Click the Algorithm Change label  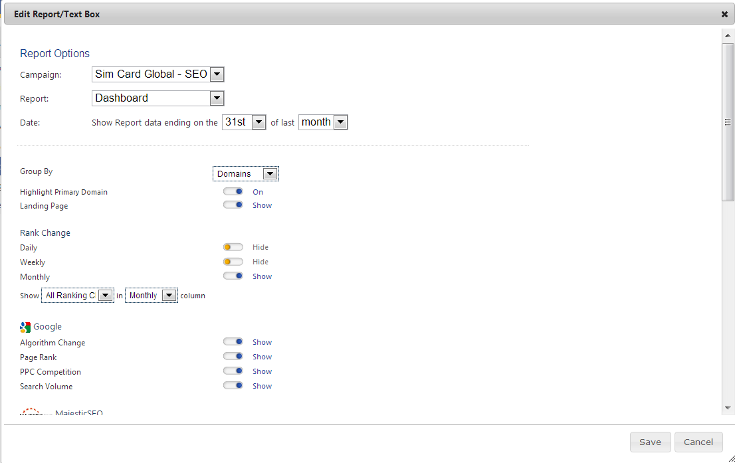tap(52, 343)
